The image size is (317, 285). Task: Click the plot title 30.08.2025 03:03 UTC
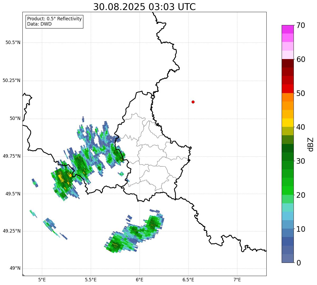145,7
